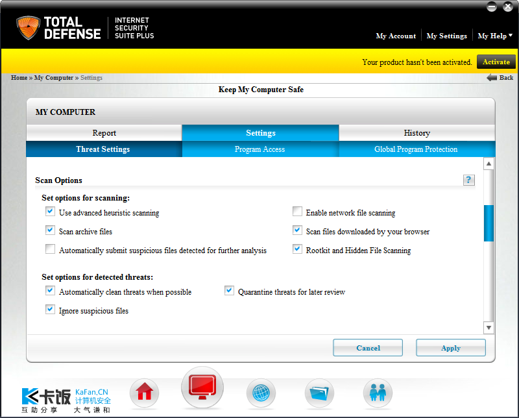Click the Back arrow icon
Viewport: 519px width, 418px height.
coord(492,77)
